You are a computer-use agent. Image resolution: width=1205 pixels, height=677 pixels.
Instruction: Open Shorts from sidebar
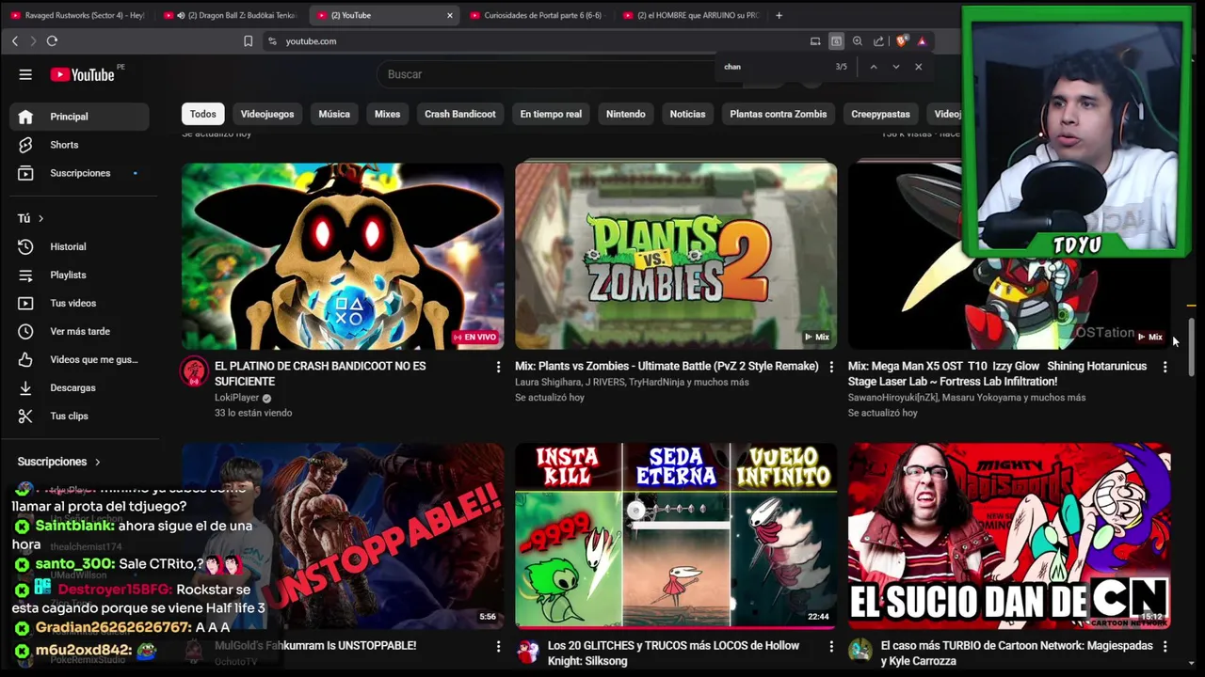[x=79, y=145]
